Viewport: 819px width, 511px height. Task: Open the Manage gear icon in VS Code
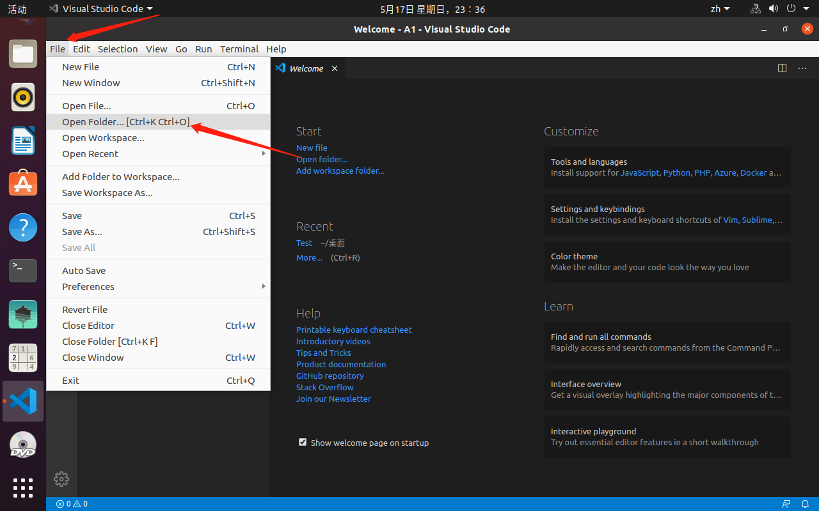tap(61, 478)
